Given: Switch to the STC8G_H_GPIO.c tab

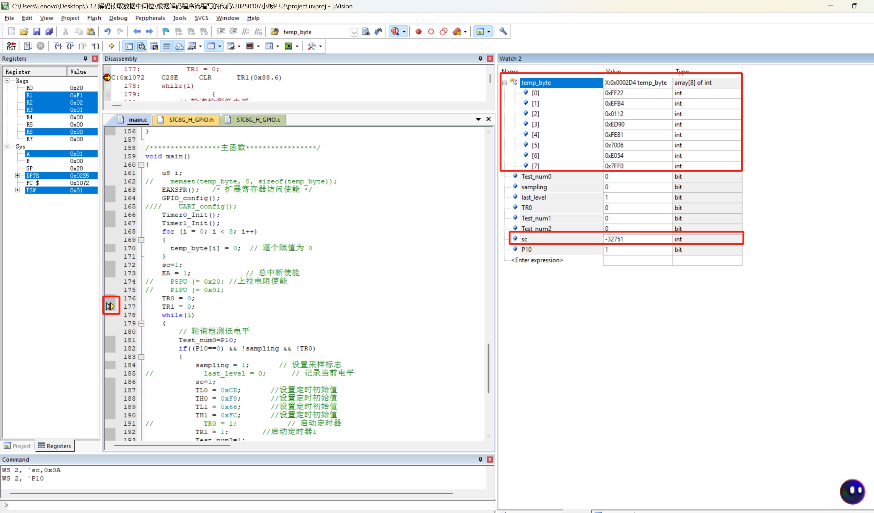Looking at the screenshot, I should [253, 120].
